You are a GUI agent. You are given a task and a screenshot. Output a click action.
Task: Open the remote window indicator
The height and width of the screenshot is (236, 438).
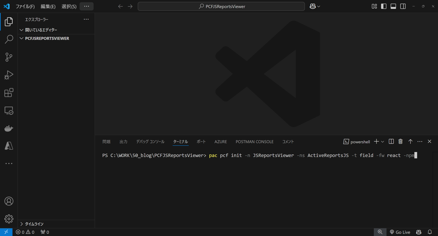point(6,232)
